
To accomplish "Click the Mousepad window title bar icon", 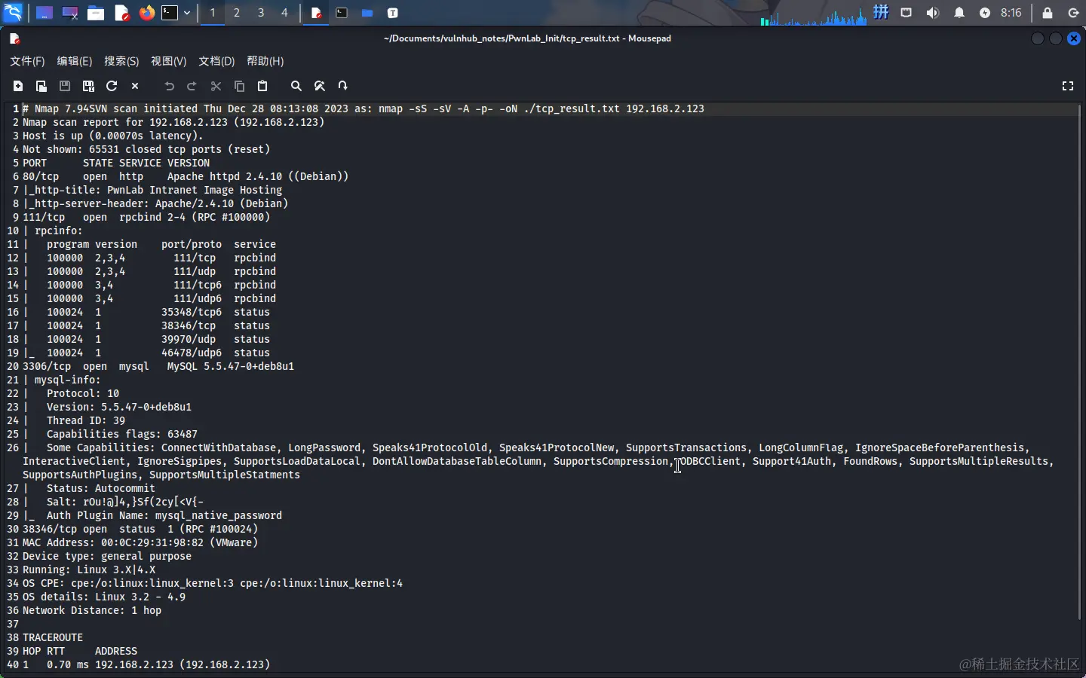I will point(14,38).
